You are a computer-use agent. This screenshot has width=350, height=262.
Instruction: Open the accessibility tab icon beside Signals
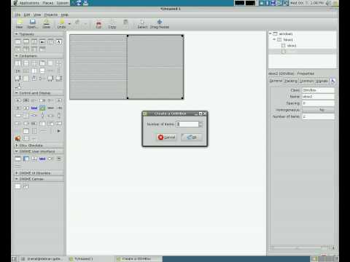(332, 81)
